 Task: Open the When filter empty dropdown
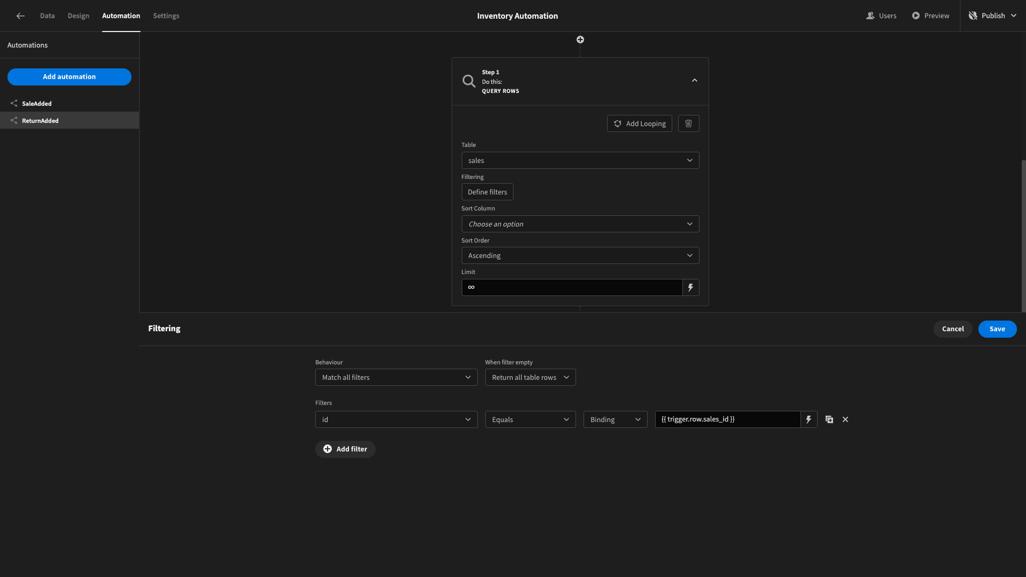530,377
